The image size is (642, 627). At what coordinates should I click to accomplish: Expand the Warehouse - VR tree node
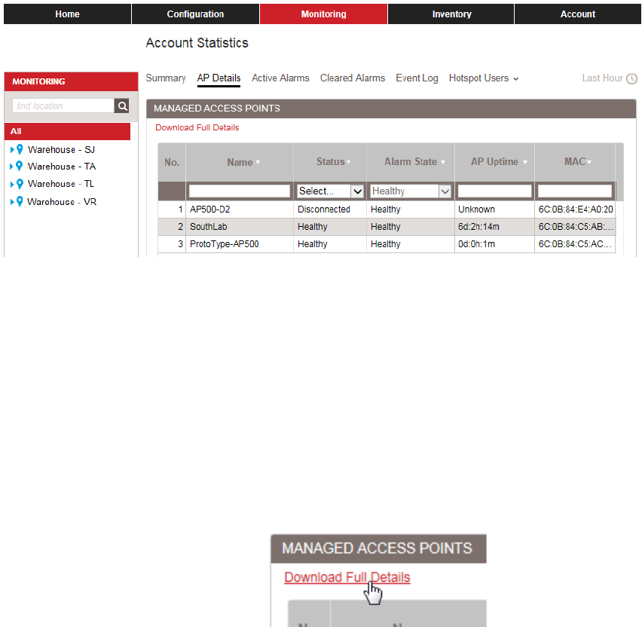11,202
